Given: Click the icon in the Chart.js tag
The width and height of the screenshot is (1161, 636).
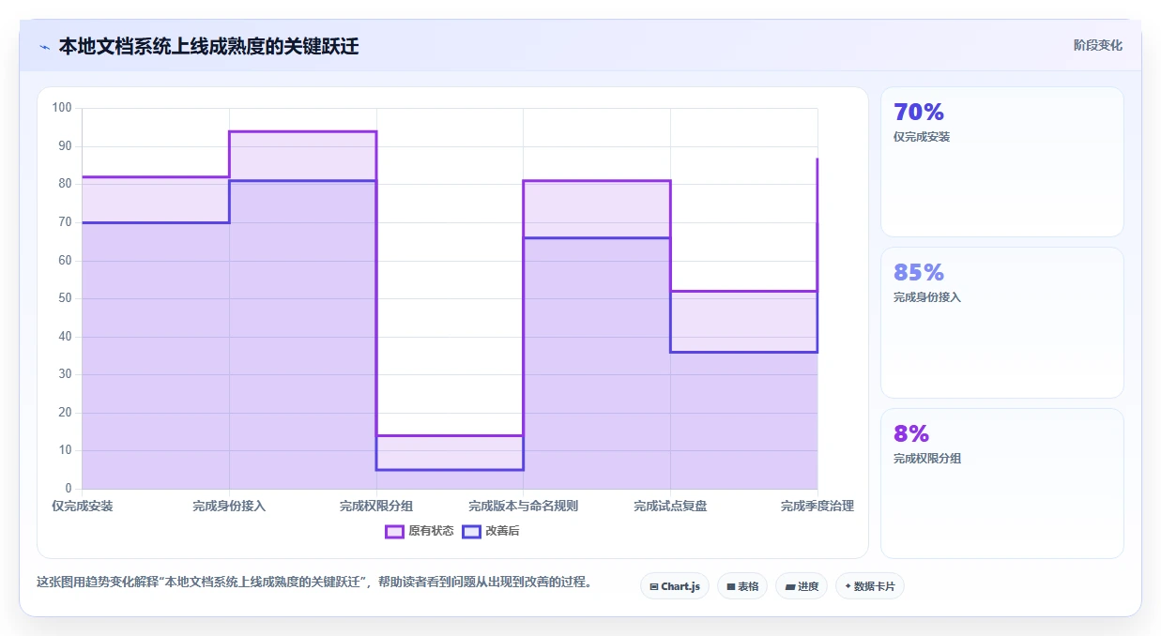Looking at the screenshot, I should (654, 586).
